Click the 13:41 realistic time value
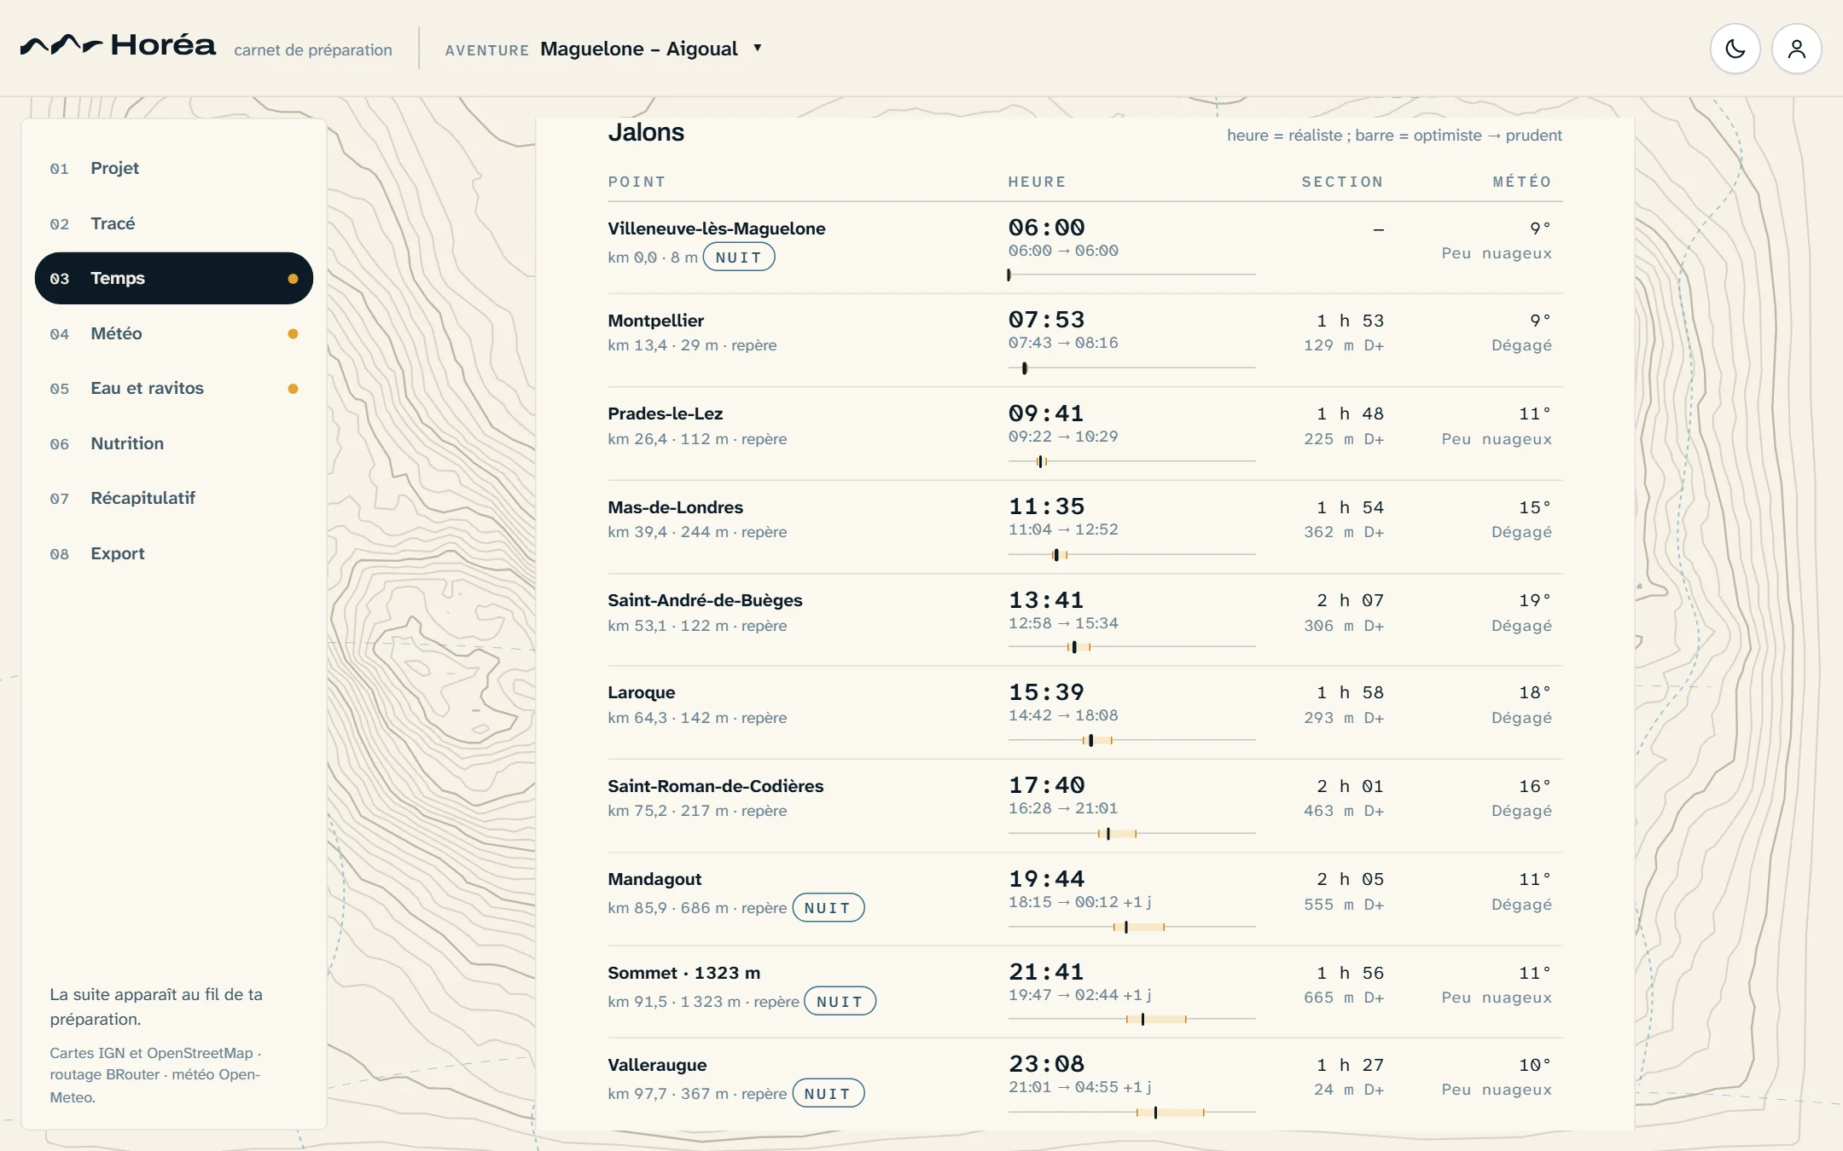The width and height of the screenshot is (1843, 1151). (x=1046, y=600)
